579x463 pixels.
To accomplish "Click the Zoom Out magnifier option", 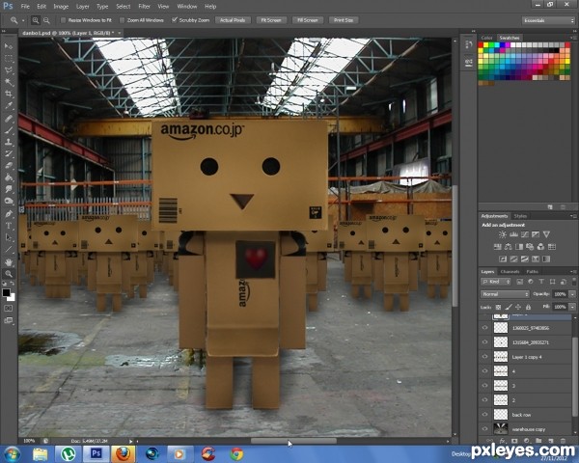I will (x=46, y=20).
